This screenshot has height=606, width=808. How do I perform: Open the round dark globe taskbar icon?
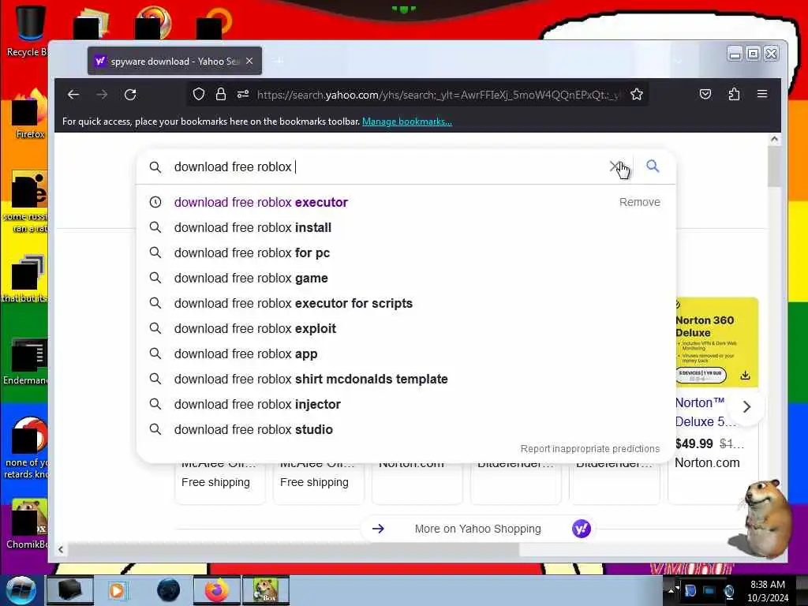click(x=168, y=590)
